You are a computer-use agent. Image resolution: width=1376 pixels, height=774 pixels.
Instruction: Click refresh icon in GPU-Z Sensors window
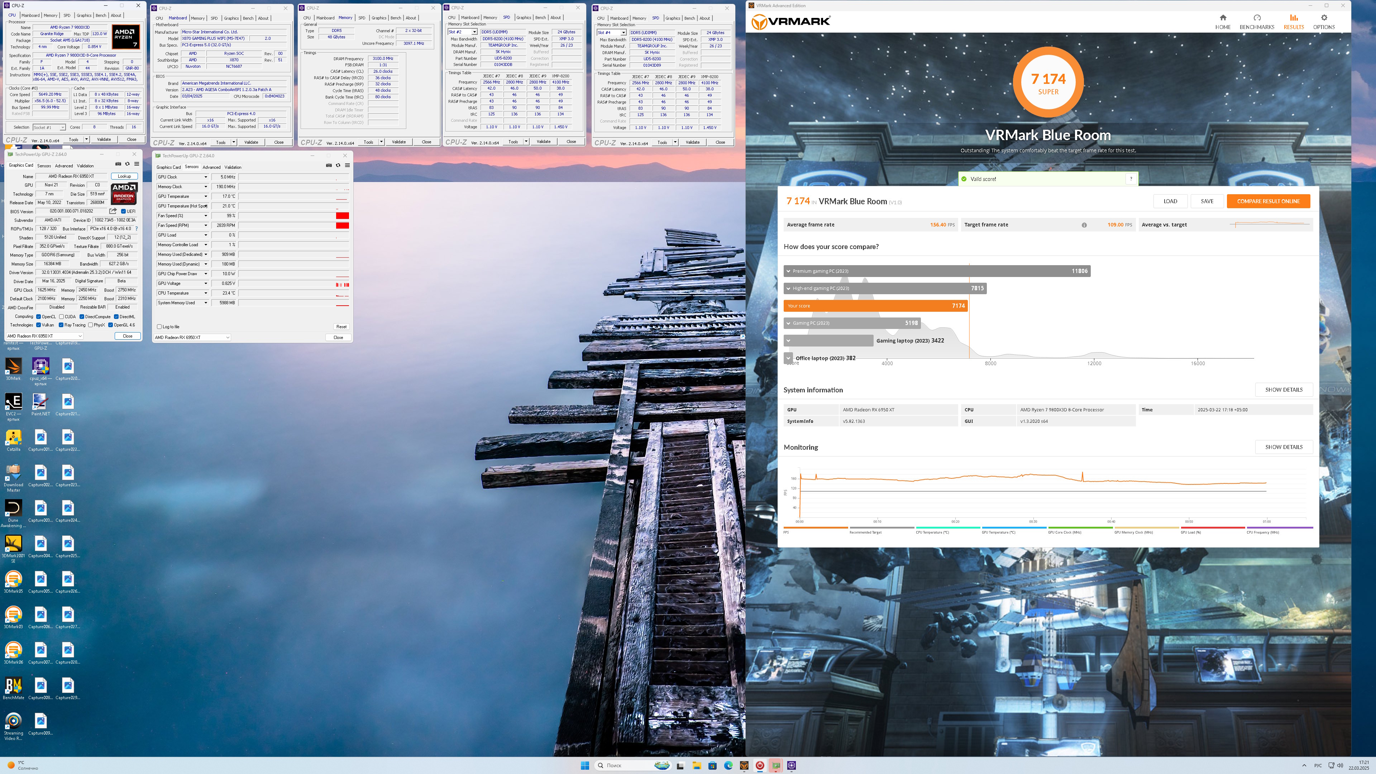[x=338, y=165]
